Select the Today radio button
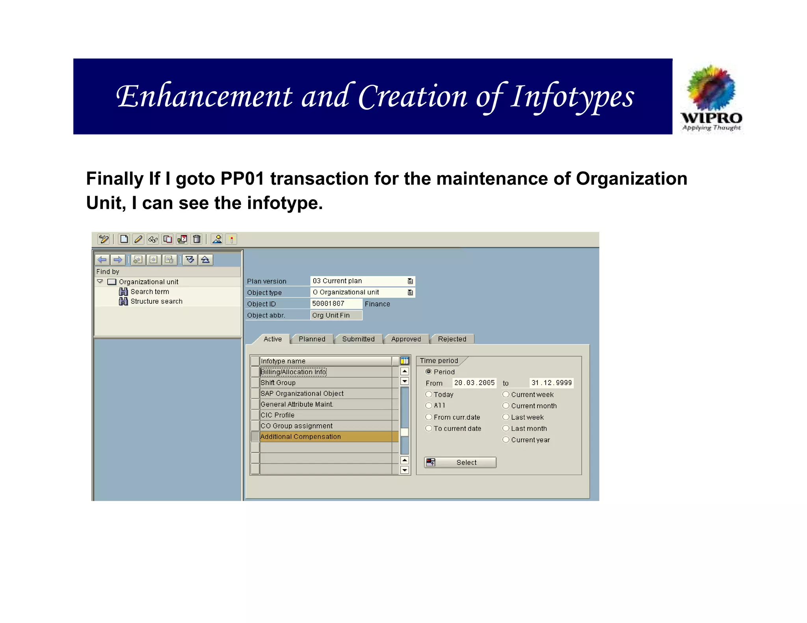This screenshot has height=623, width=807. click(429, 394)
